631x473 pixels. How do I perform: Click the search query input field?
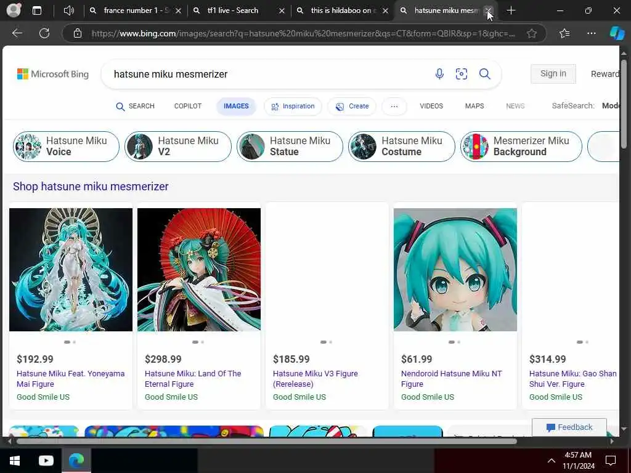(266, 74)
